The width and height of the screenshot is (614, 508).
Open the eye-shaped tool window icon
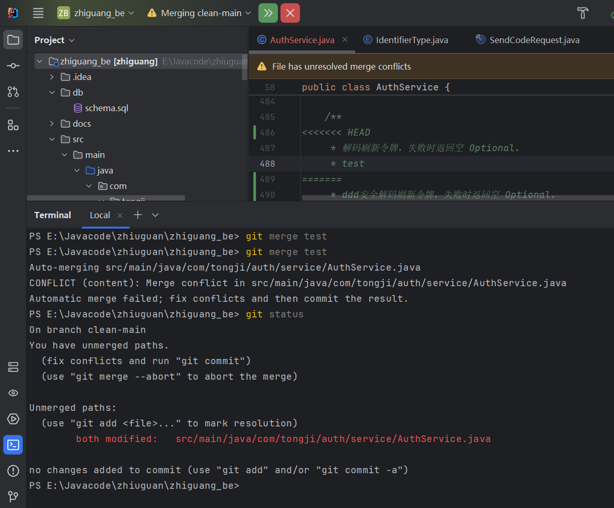point(13,393)
